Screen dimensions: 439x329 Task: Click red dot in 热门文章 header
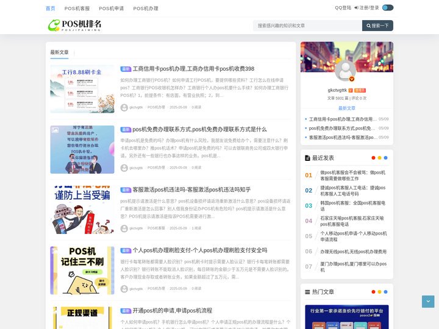pyautogui.click(x=373, y=292)
